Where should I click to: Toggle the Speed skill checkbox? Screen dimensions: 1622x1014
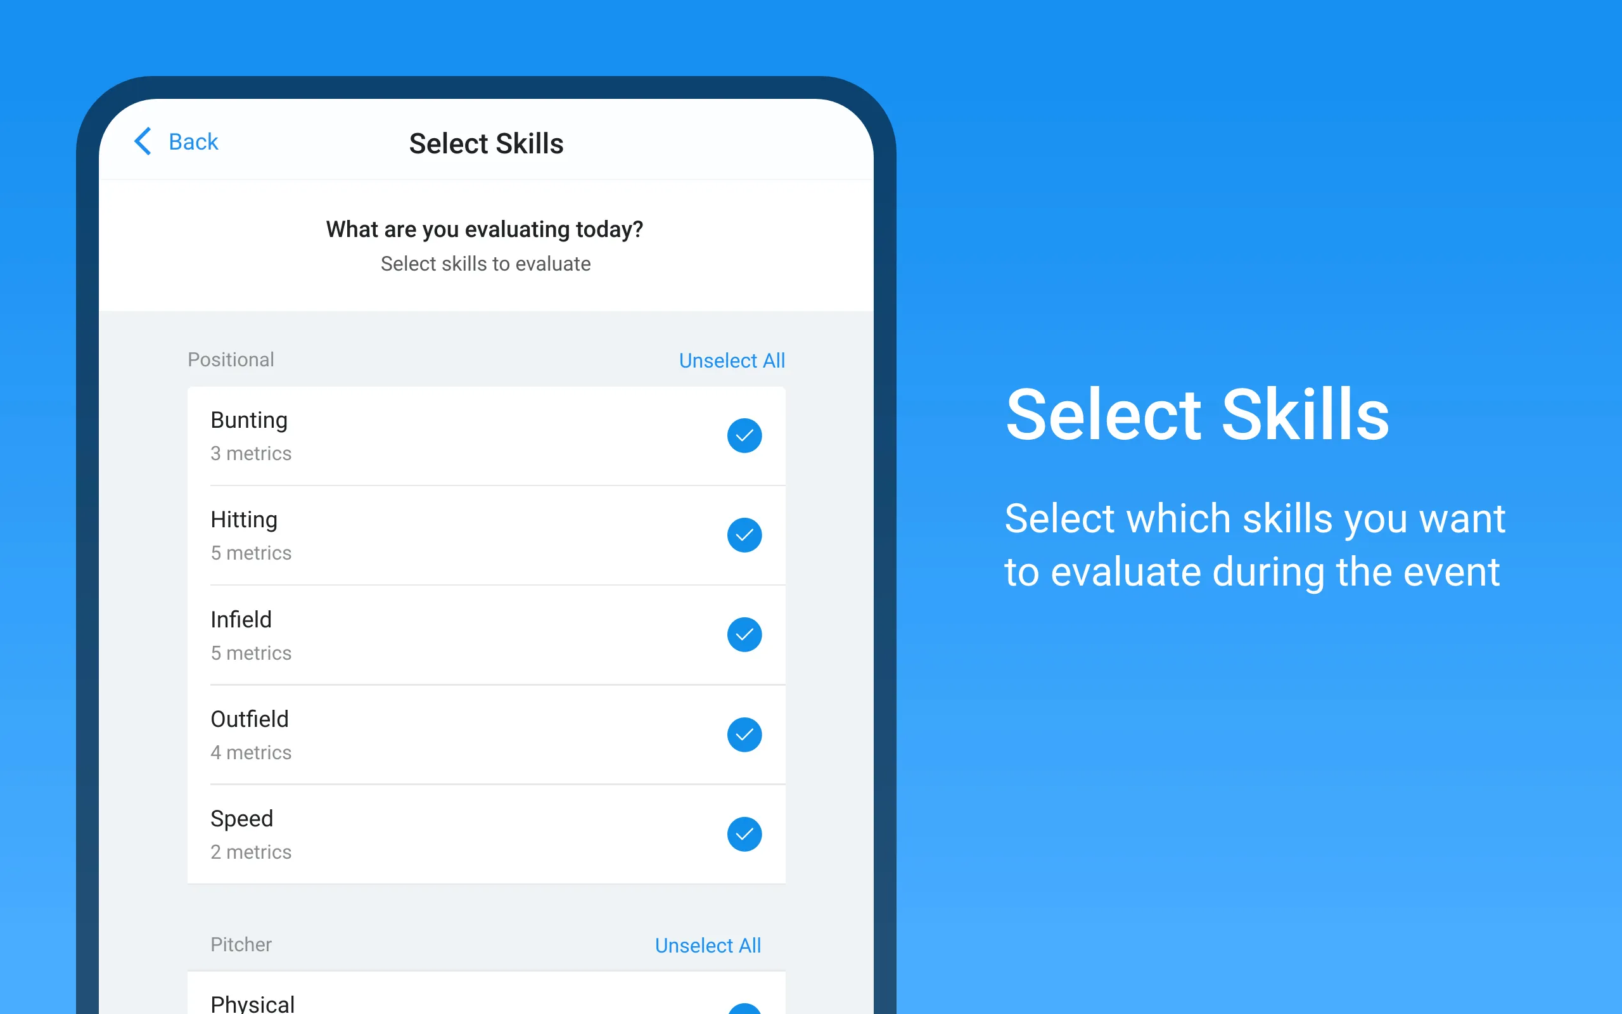[x=745, y=834]
